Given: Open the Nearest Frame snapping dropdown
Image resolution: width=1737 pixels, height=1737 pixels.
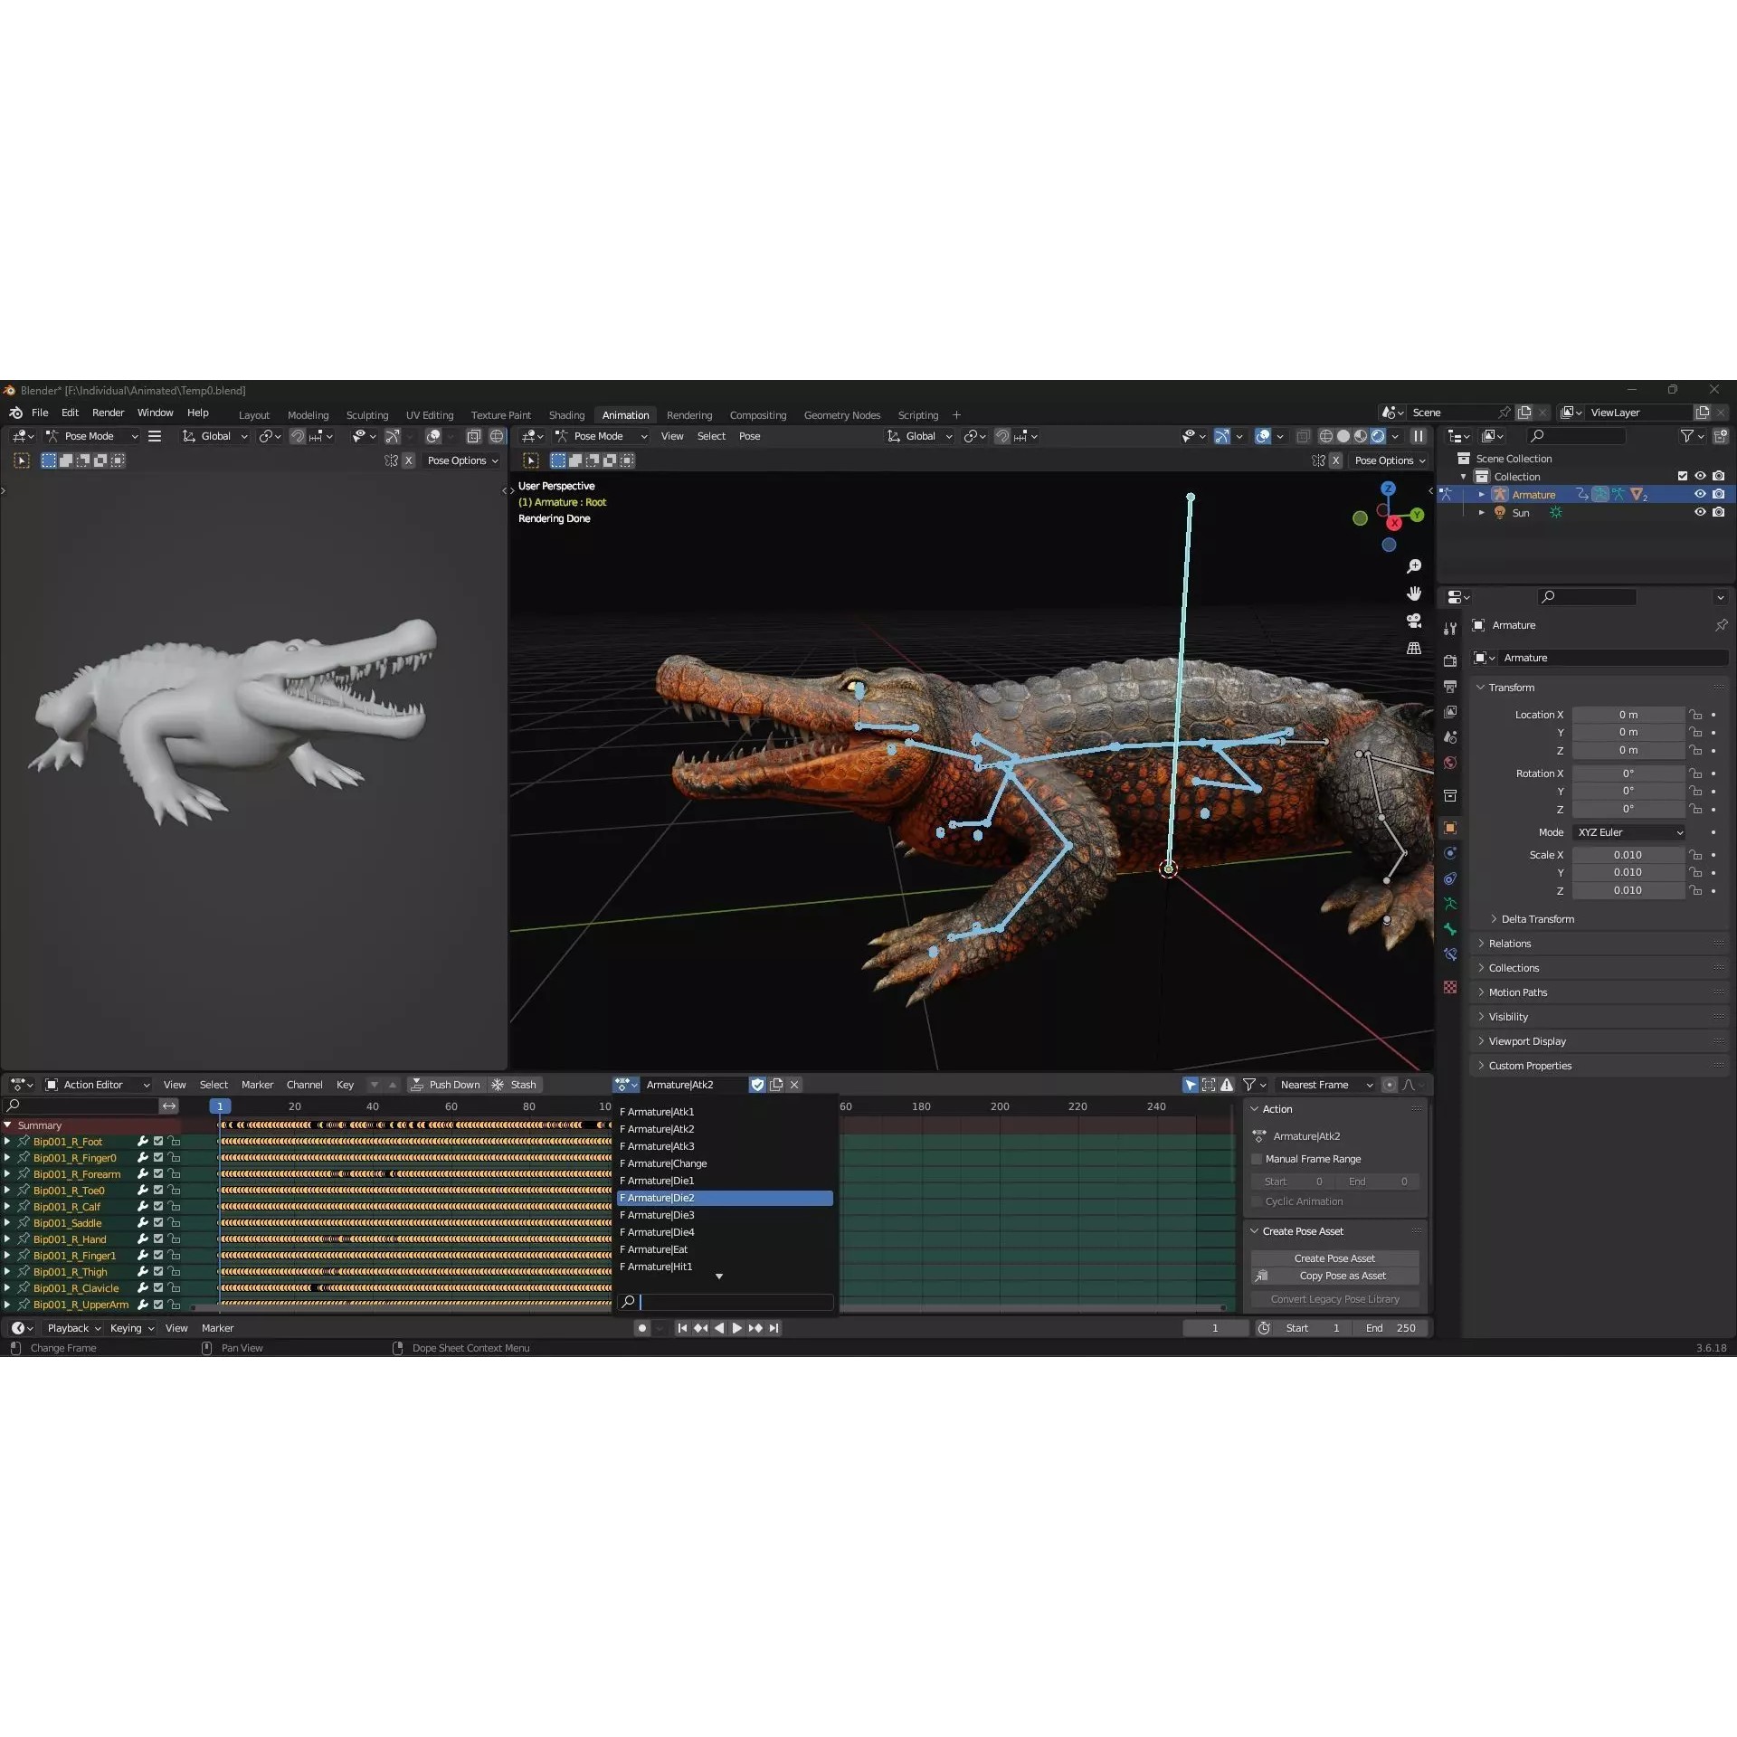Looking at the screenshot, I should coord(1325,1084).
